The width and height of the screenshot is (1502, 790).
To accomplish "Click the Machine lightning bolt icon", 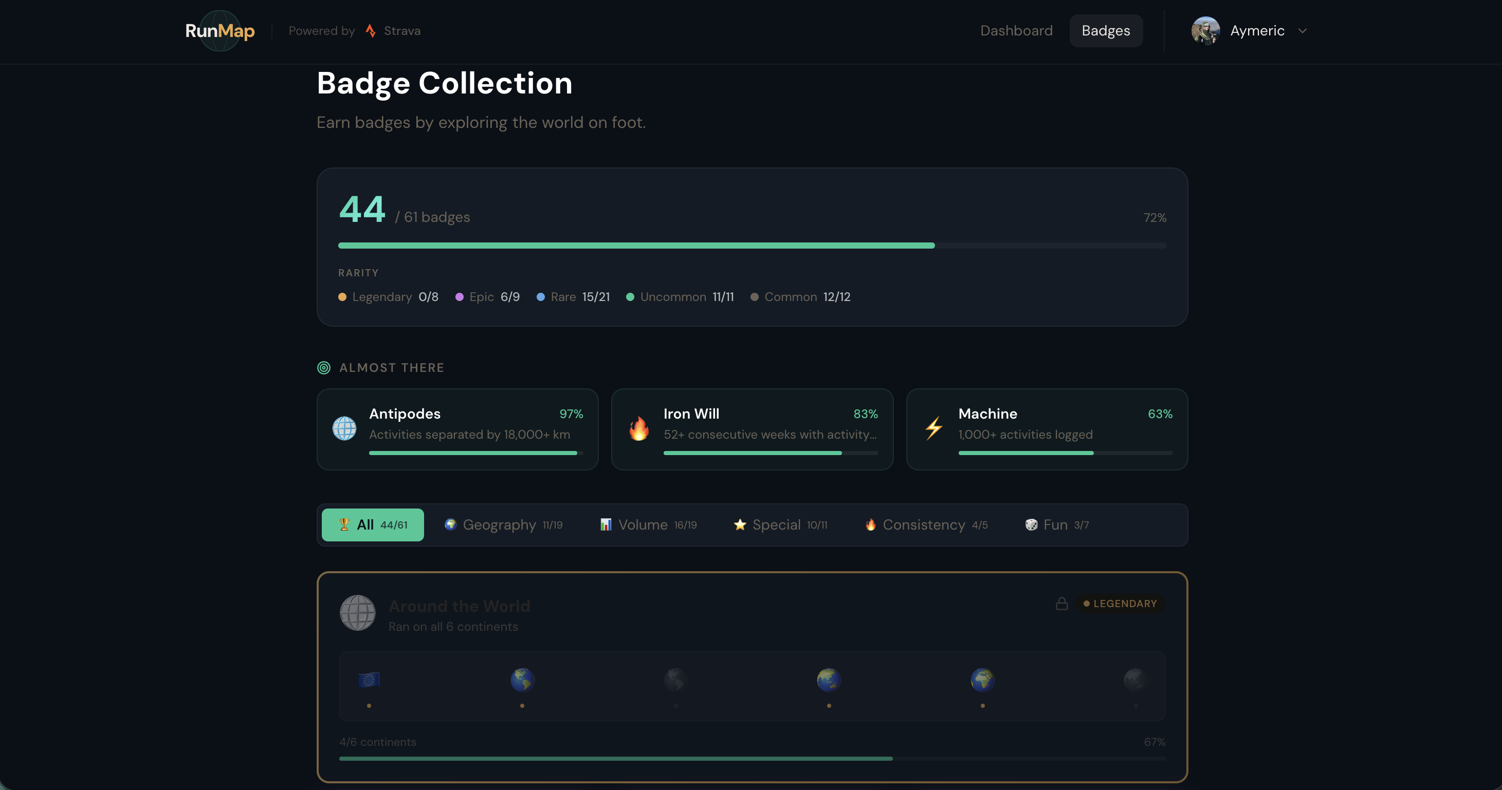I will (933, 429).
